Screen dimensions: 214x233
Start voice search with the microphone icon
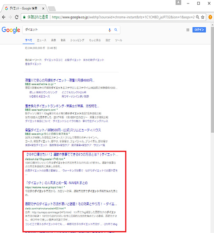point(110,30)
